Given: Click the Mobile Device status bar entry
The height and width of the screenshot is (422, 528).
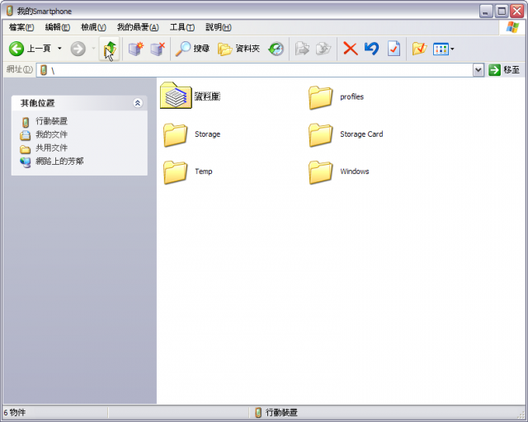Looking at the screenshot, I should [x=276, y=413].
